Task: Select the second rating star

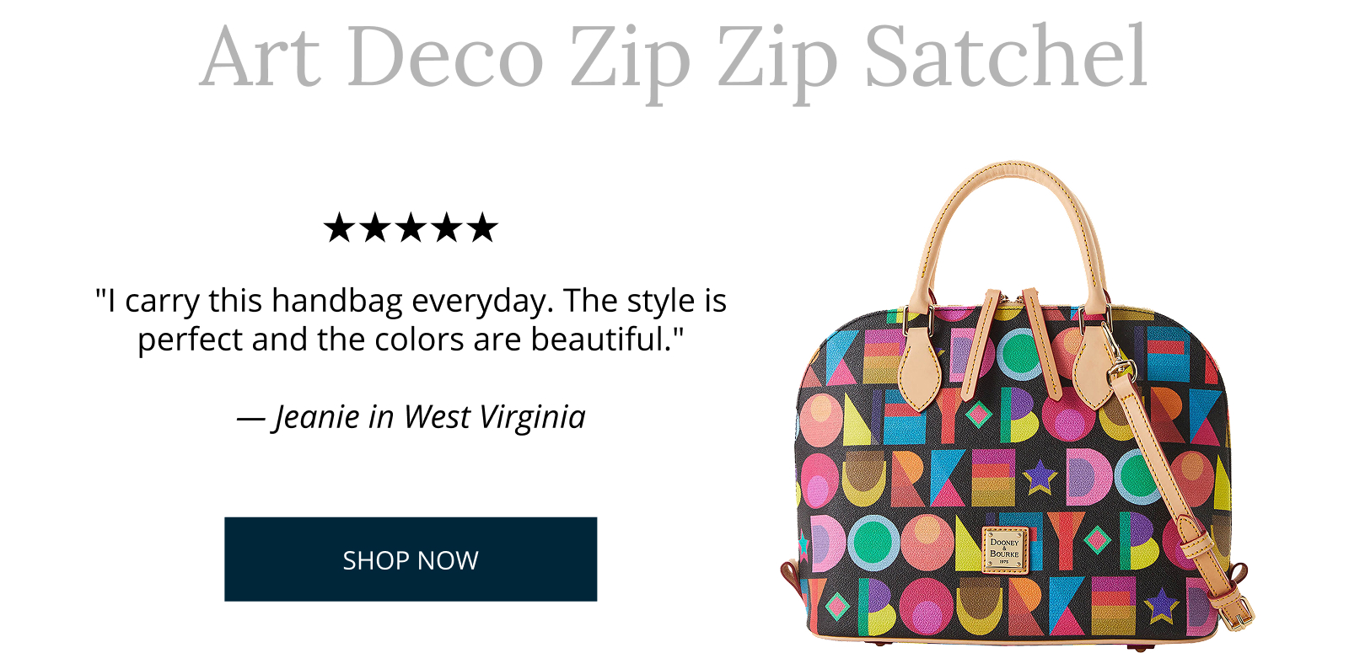Action: coord(375,227)
